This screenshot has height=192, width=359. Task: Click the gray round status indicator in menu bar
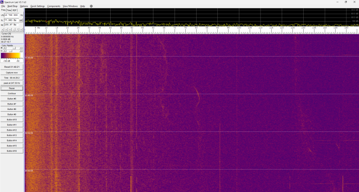(91, 6)
